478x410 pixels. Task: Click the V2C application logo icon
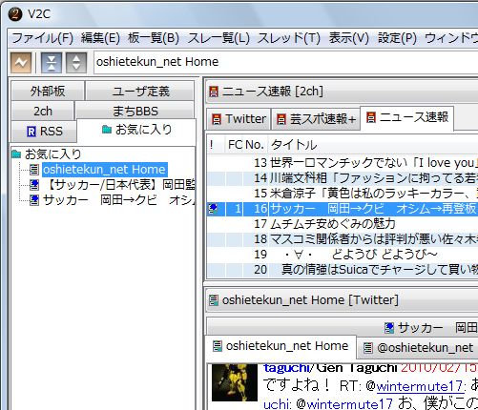[15, 14]
